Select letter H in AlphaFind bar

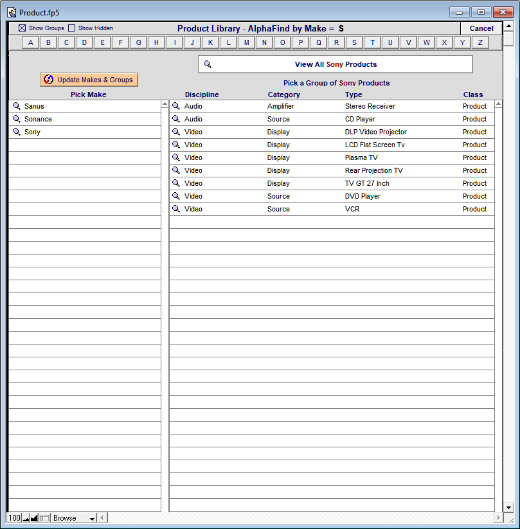point(157,42)
